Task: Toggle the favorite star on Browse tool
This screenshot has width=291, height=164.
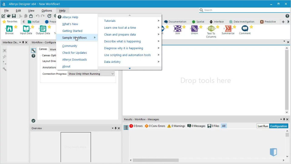Action: pyautogui.click(x=16, y=27)
